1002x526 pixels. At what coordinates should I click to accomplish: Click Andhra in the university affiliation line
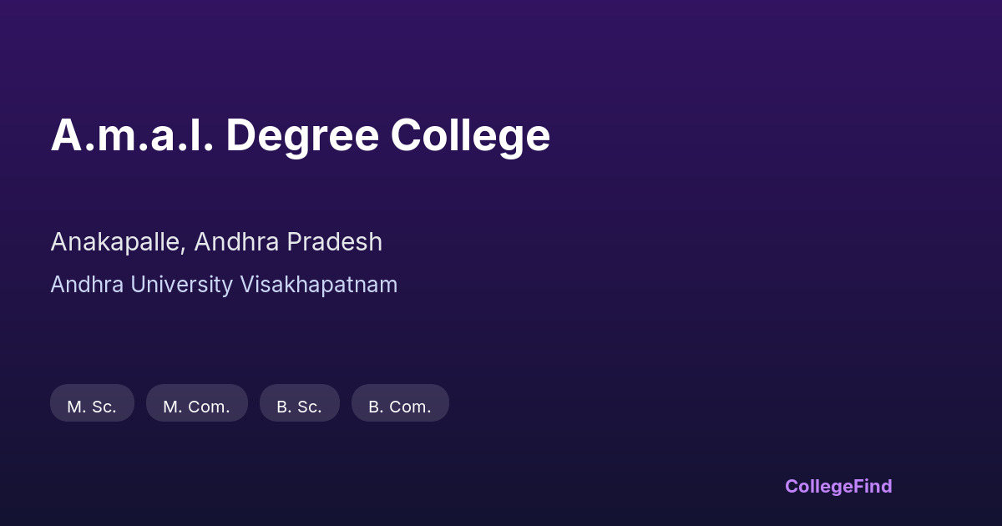[x=81, y=285]
